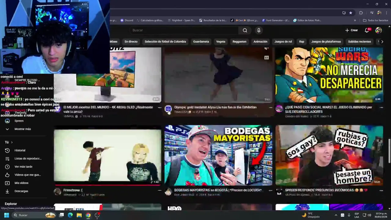Open Font Generator bookmark
The width and height of the screenshot is (391, 220).
pyautogui.click(x=276, y=20)
